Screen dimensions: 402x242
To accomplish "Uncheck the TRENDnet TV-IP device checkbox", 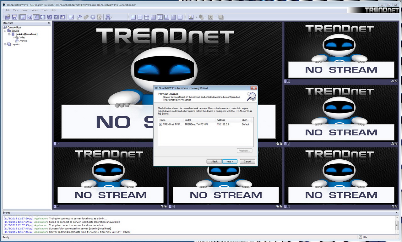I will pyautogui.click(x=160, y=124).
